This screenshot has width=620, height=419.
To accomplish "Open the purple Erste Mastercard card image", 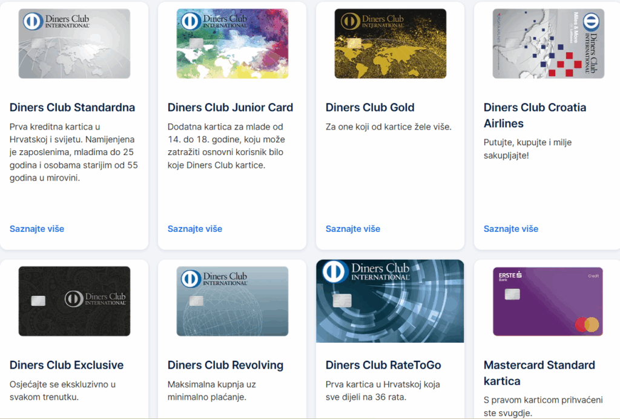I will [548, 301].
